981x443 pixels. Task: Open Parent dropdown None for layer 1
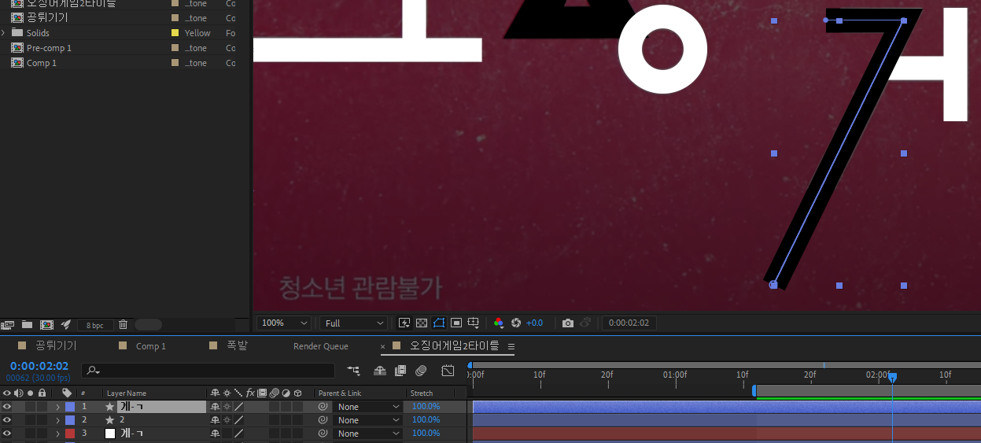tap(368, 407)
